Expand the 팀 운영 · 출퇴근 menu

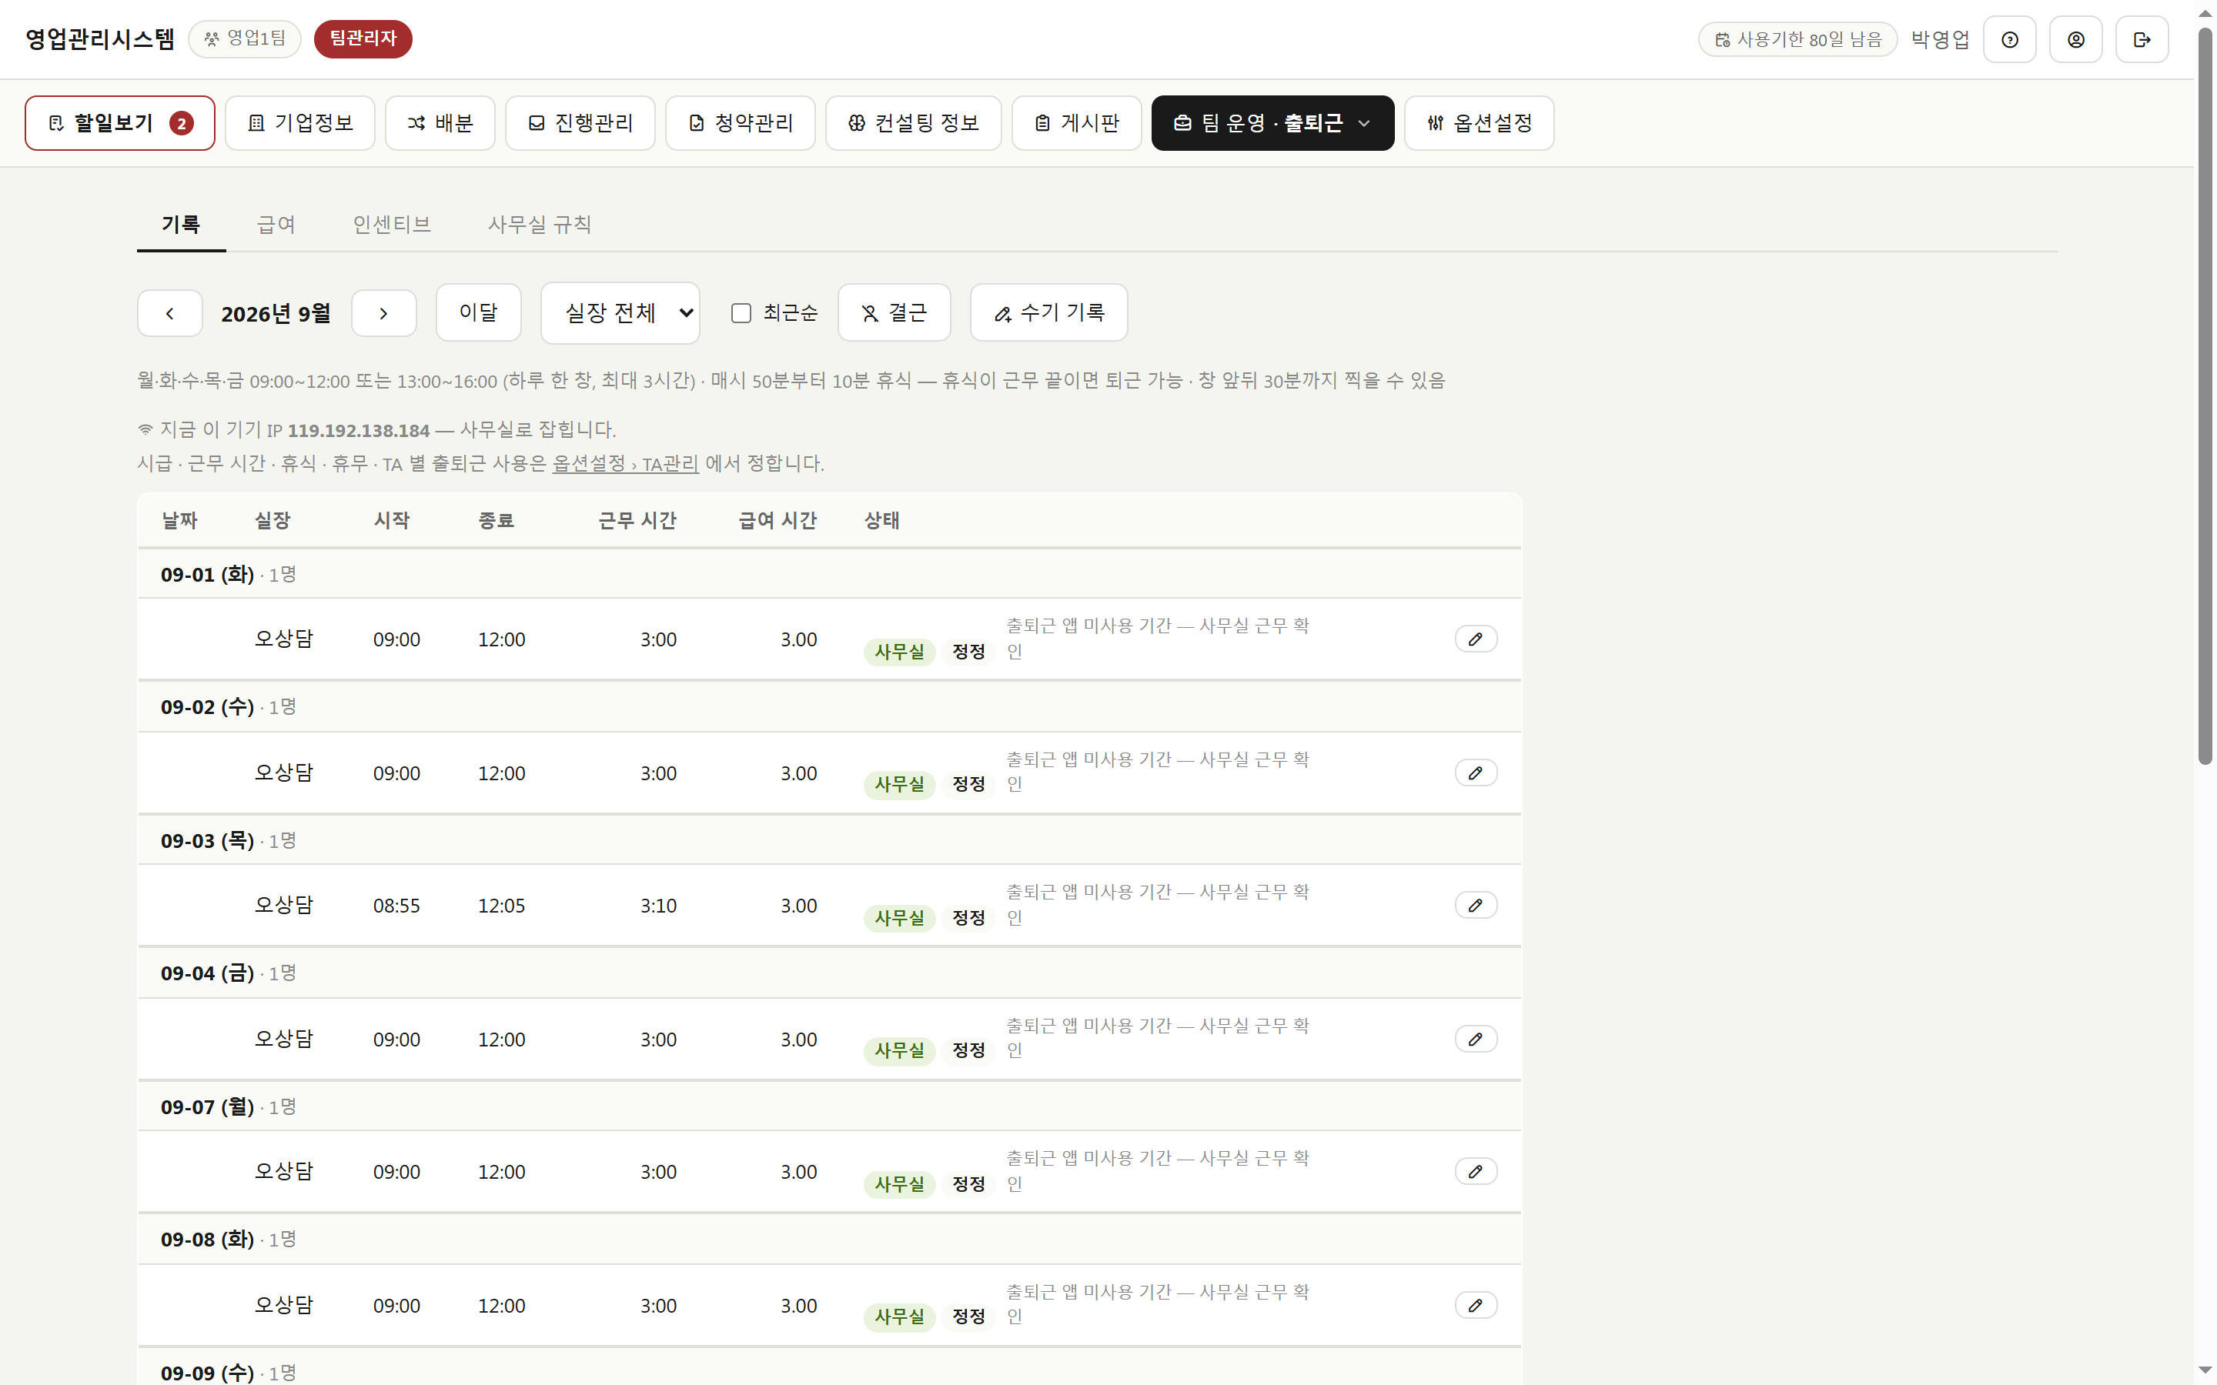[x=1272, y=123]
